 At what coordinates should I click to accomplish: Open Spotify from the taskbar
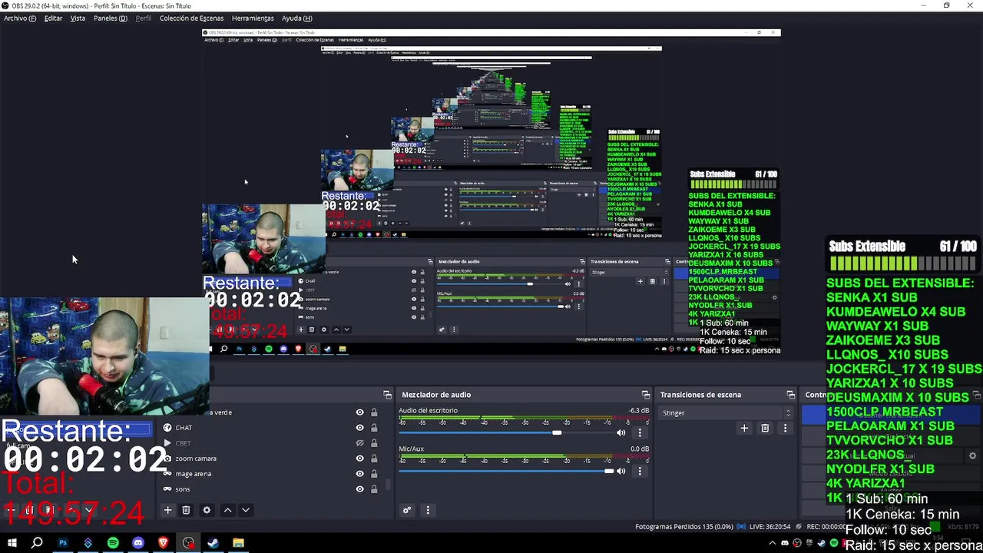coord(113,543)
